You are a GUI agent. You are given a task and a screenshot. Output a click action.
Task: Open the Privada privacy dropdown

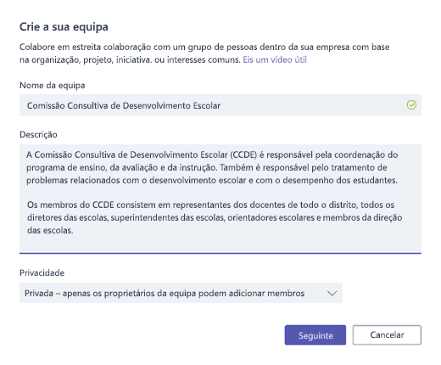[x=181, y=293]
